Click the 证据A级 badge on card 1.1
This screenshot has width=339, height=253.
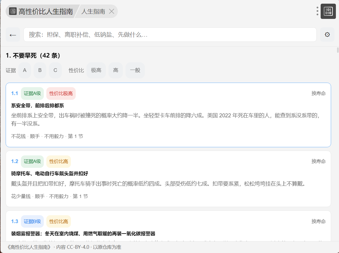pos(32,93)
